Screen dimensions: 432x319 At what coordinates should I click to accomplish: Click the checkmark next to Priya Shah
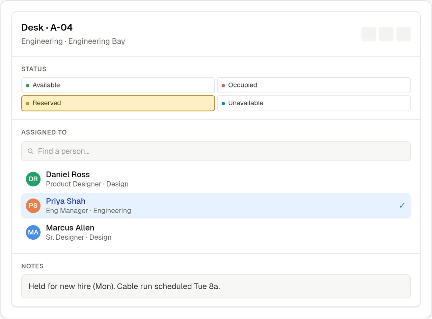click(402, 206)
